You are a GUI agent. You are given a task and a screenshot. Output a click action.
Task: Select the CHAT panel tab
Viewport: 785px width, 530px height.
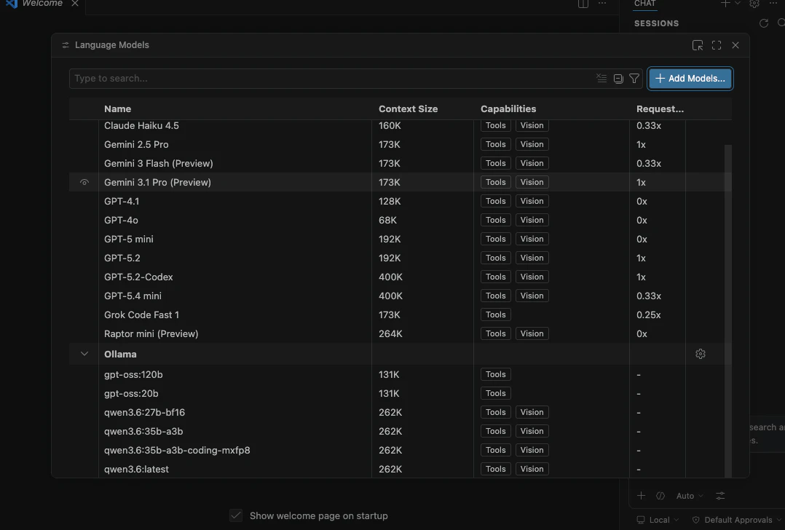pos(645,4)
